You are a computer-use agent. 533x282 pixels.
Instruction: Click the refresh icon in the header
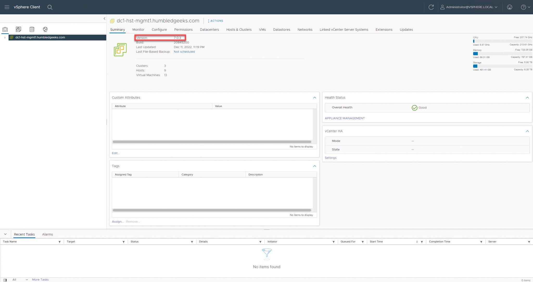pos(431,7)
